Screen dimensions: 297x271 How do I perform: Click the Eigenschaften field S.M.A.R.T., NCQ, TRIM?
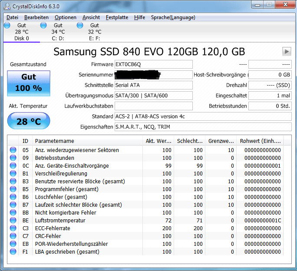pyautogui.click(x=203, y=127)
